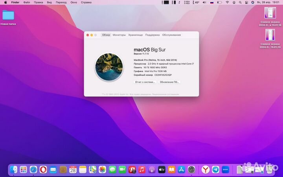The width and height of the screenshot is (283, 177).
Task: Open the Правка menu
Action: 39,2
